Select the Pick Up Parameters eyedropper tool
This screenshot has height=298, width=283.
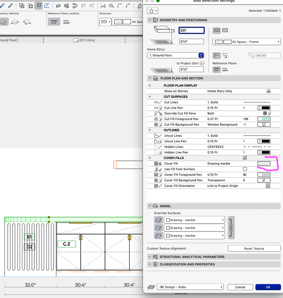[x=2, y=6]
